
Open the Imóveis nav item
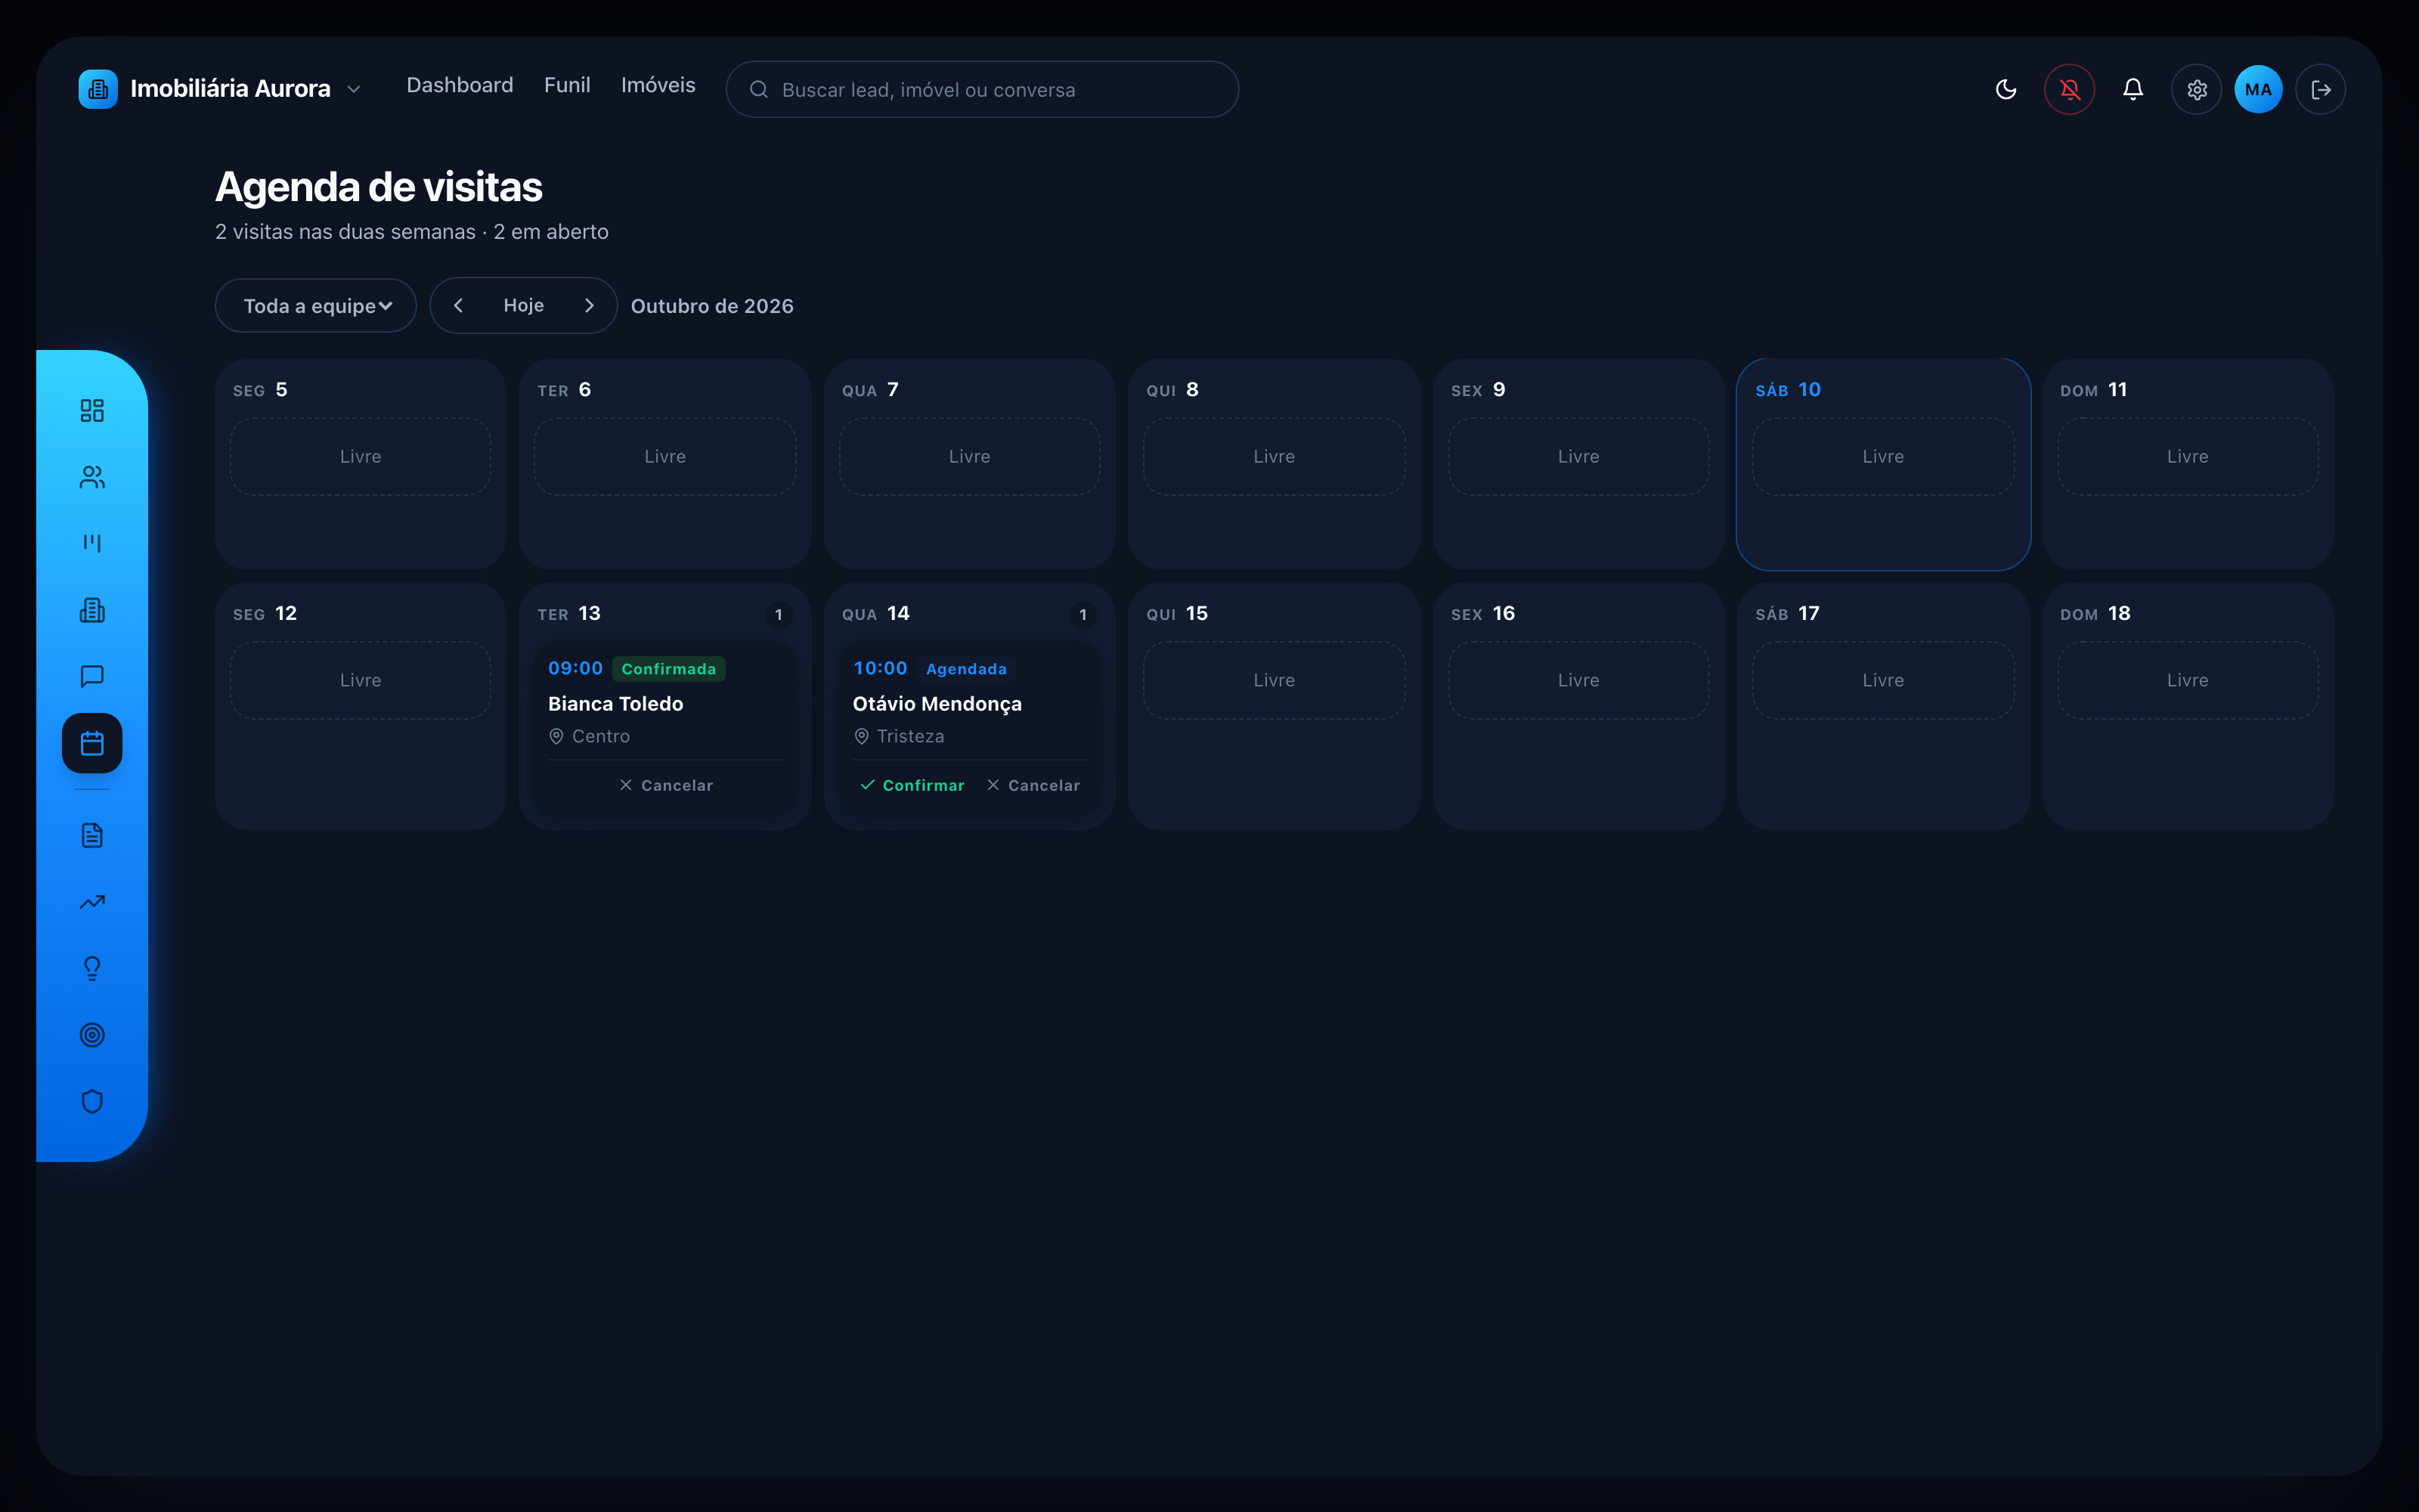pyautogui.click(x=658, y=85)
